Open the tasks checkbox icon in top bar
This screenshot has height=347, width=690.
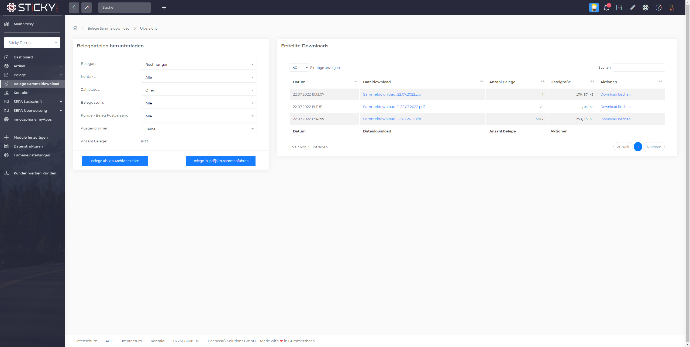pos(619,8)
